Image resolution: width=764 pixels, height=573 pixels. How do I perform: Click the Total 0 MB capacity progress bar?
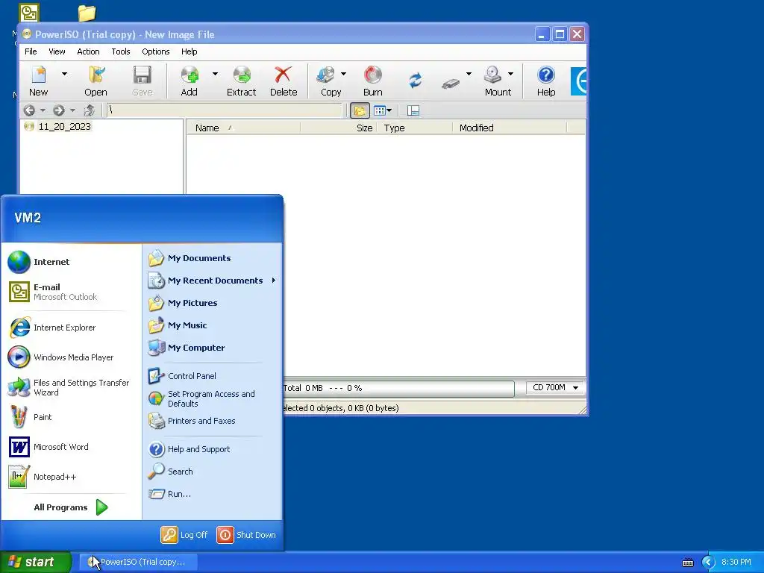398,388
